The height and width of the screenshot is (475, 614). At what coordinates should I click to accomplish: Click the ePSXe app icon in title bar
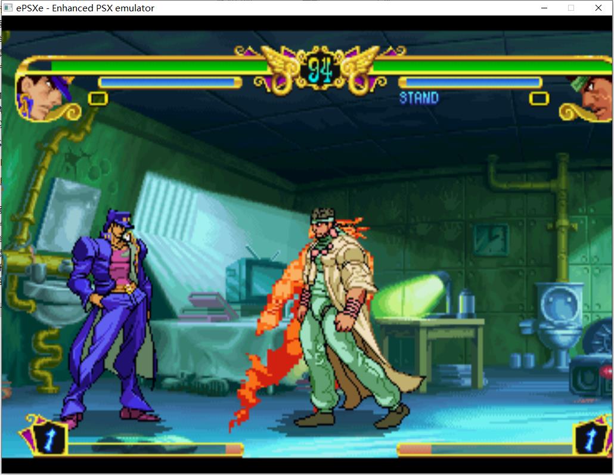tap(8, 8)
